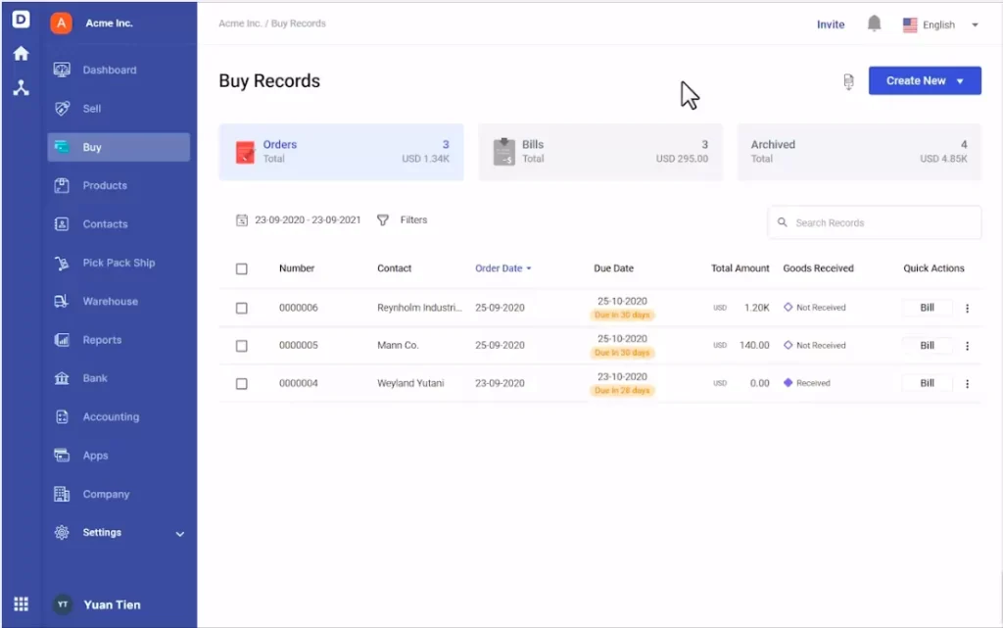Sort by Order Date column
The image size is (1003, 628).
tap(502, 268)
